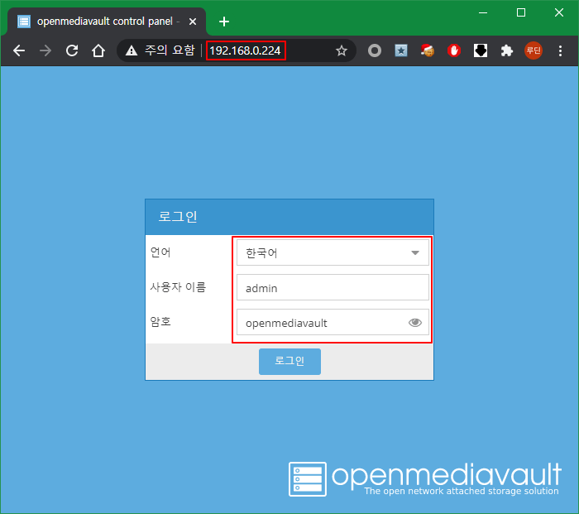The height and width of the screenshot is (514, 579).
Task: Toggle password visibility with eye icon
Action: coord(415,323)
